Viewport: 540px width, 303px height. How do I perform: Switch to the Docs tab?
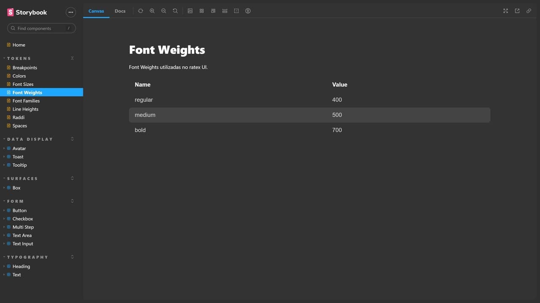tap(120, 11)
